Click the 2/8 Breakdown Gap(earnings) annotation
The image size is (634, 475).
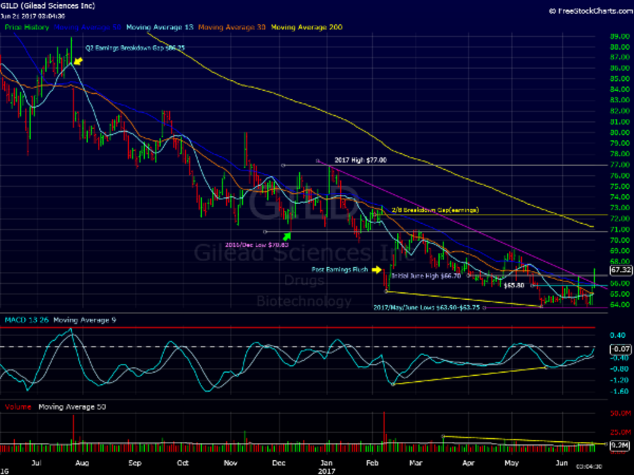[x=435, y=210]
